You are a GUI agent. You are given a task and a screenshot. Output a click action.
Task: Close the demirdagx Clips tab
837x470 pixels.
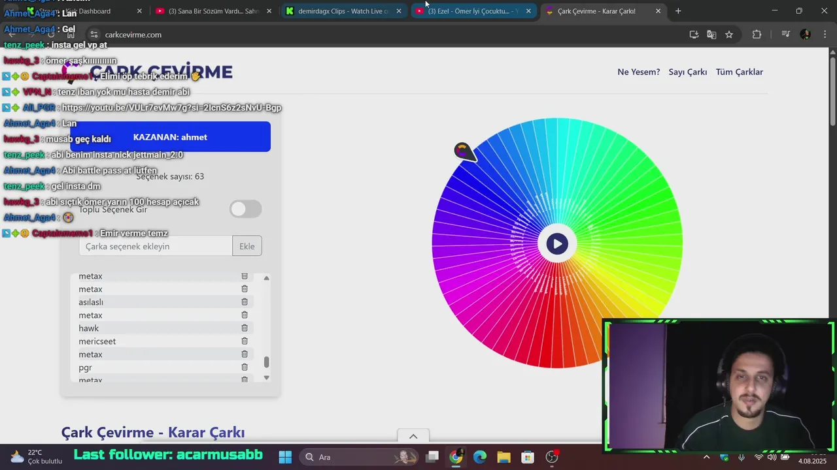pyautogui.click(x=399, y=11)
